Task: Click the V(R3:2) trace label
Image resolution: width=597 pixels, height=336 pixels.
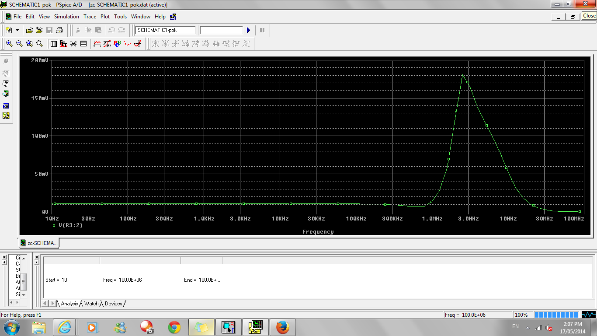Action: tap(70, 225)
